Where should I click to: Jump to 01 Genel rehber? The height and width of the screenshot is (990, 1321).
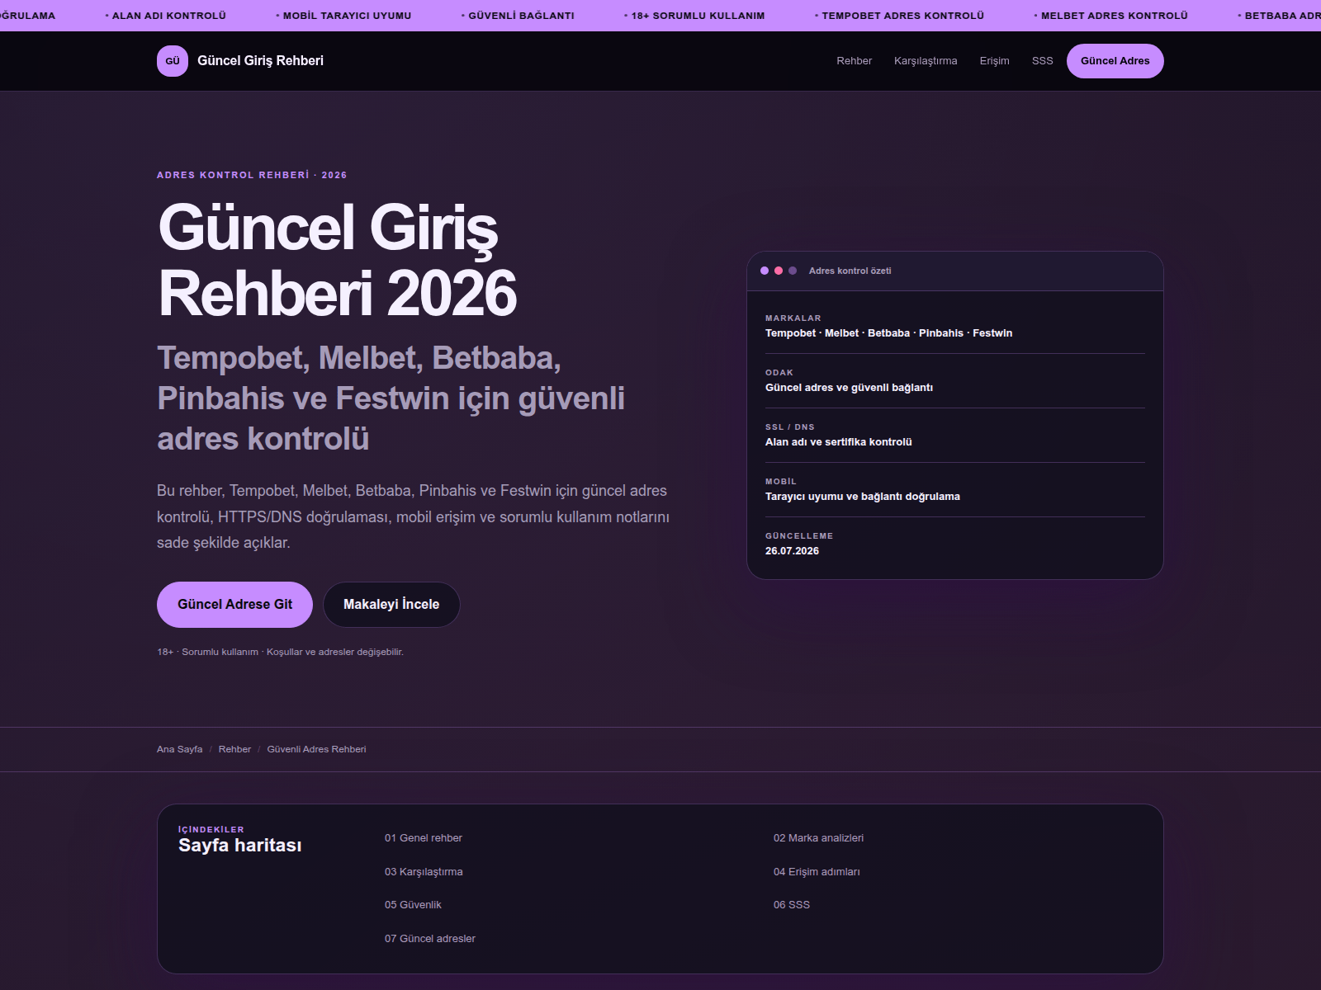click(424, 838)
